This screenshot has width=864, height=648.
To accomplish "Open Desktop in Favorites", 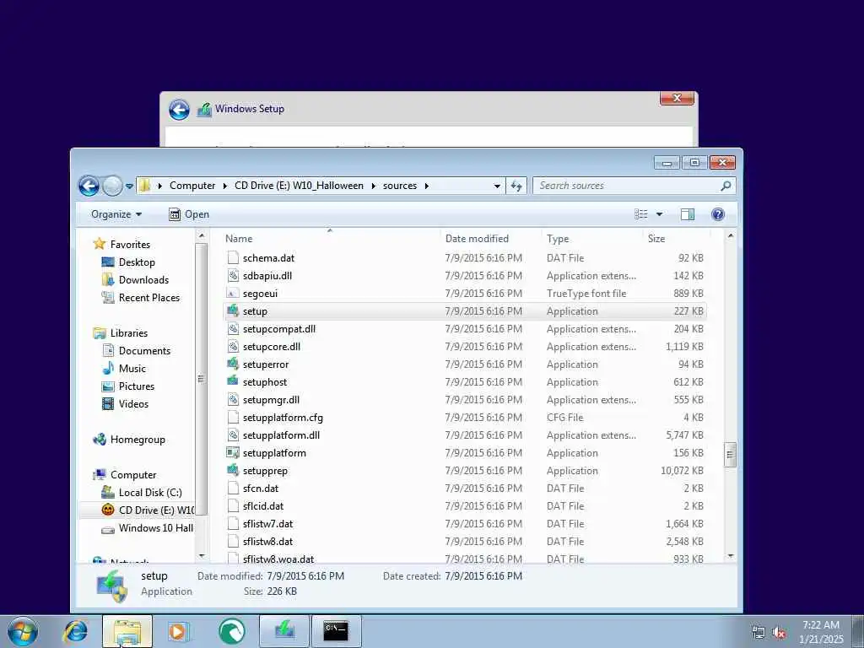I will (x=137, y=262).
